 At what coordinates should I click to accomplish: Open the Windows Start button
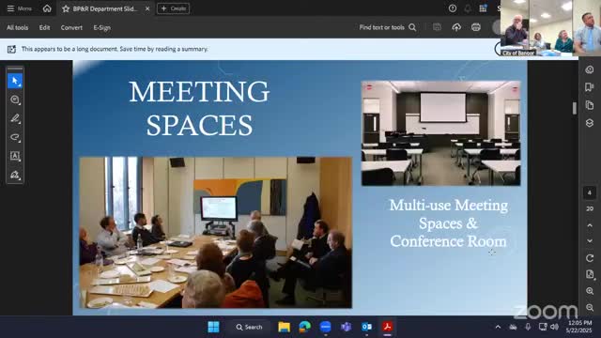click(213, 327)
